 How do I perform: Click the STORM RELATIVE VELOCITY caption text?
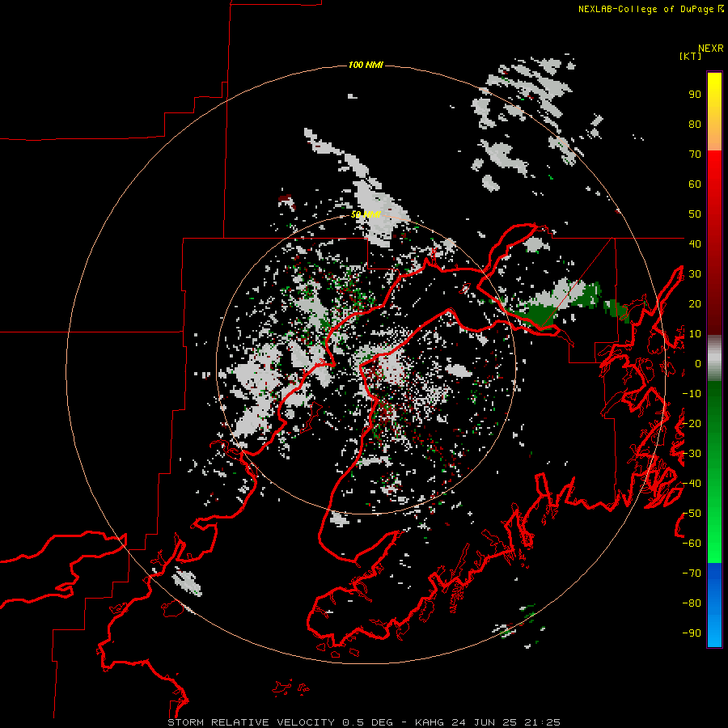click(x=251, y=722)
